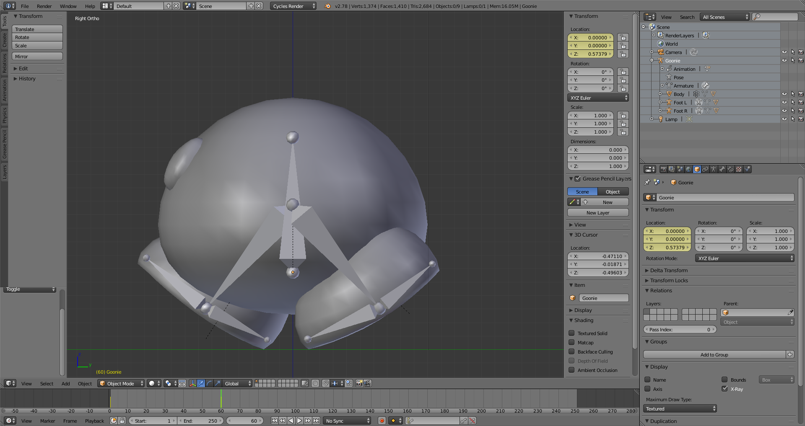Open the Scene properties tab
The width and height of the screenshot is (805, 426).
680,169
